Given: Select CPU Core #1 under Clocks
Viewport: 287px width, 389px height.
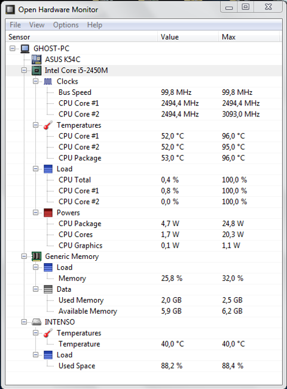Looking at the screenshot, I should [x=143, y=103].
